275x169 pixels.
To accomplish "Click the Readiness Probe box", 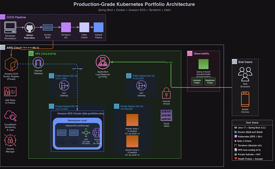I will coord(210,81).
